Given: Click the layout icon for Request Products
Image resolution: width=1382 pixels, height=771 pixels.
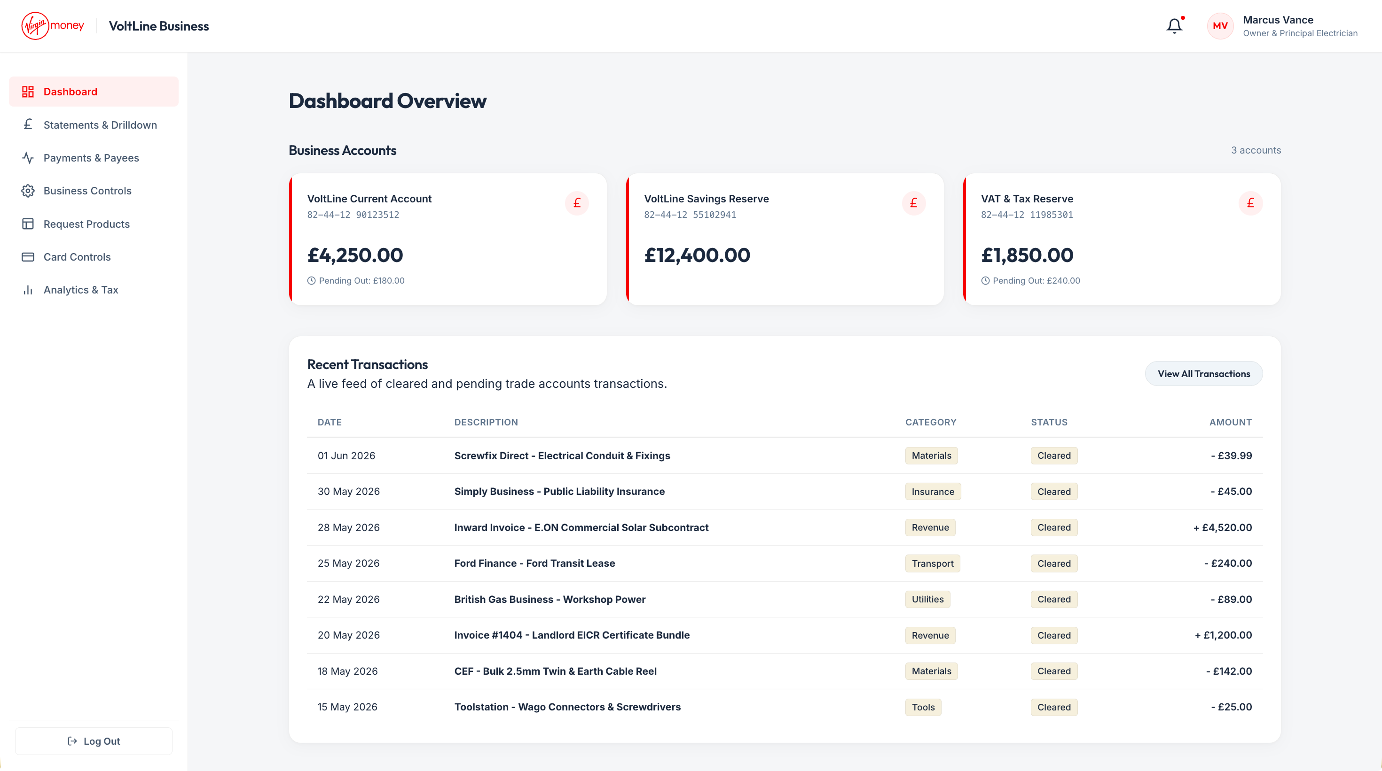Looking at the screenshot, I should [28, 224].
